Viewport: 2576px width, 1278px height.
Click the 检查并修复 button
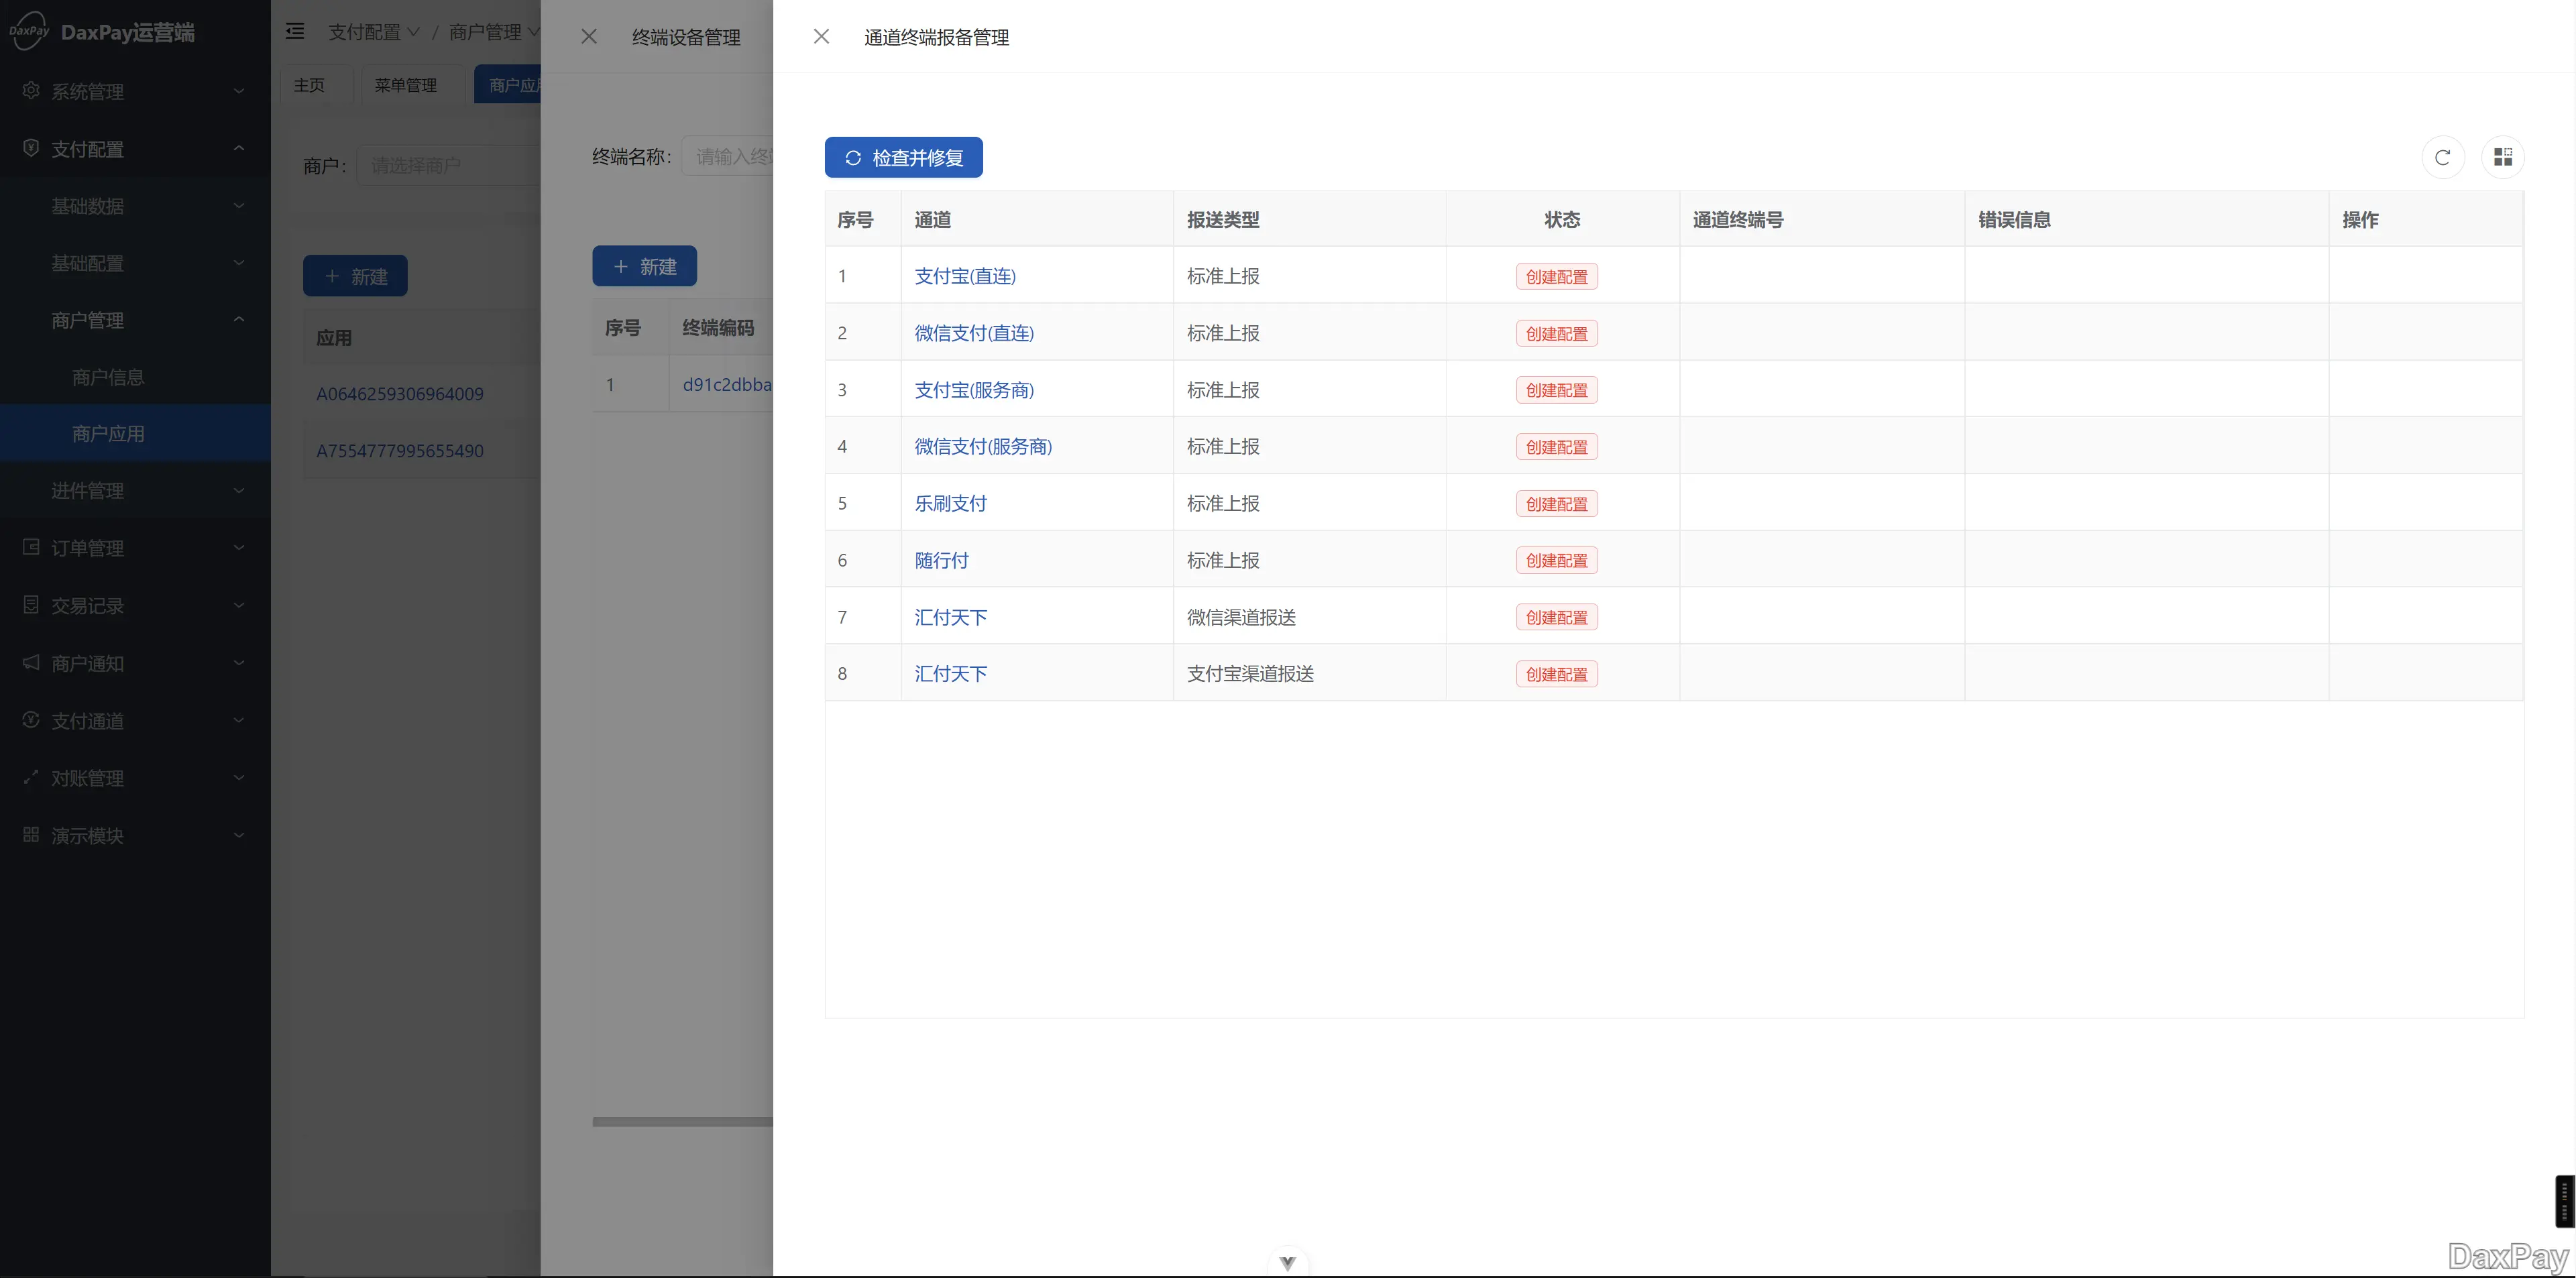click(x=903, y=157)
